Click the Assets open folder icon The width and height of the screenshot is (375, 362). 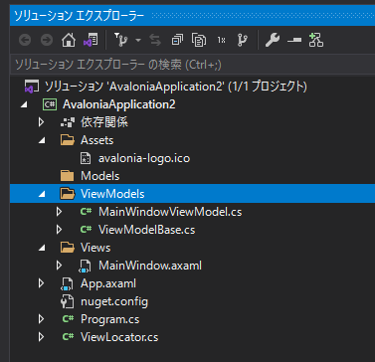[x=68, y=140]
